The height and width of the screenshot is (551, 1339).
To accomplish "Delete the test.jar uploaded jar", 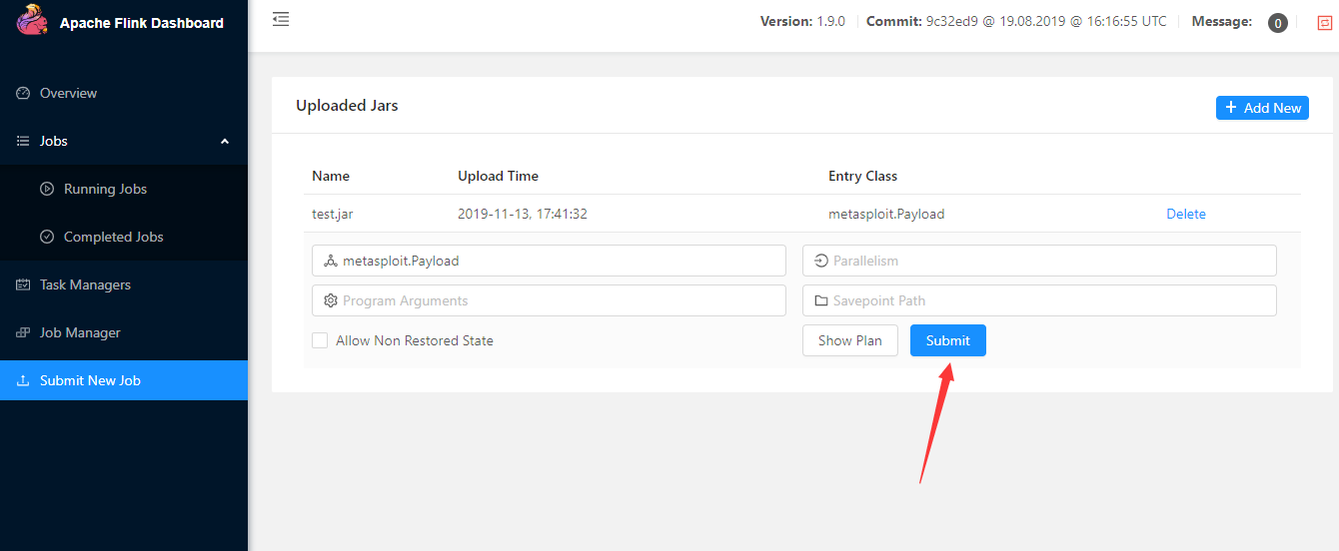I will click(x=1186, y=214).
